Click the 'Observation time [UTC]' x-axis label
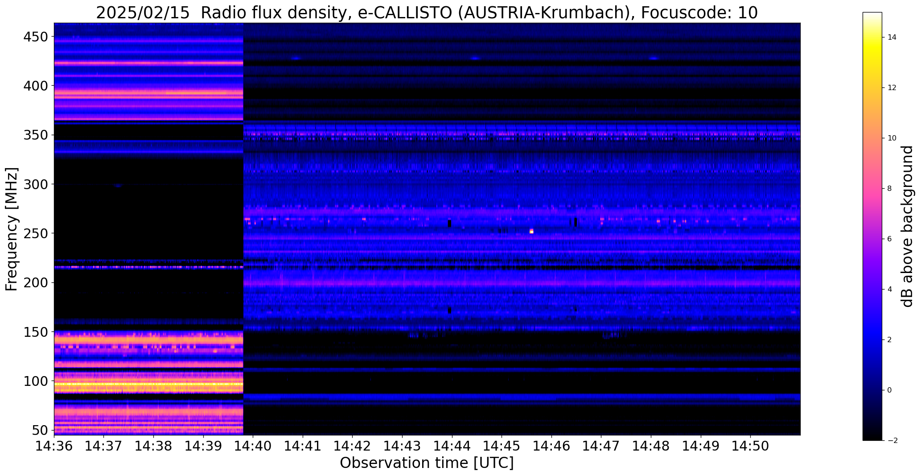 coord(427,463)
